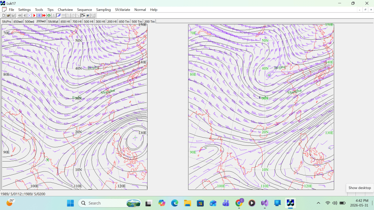
Task: Click the multicolor palette toolbar icon
Action: pos(88,15)
